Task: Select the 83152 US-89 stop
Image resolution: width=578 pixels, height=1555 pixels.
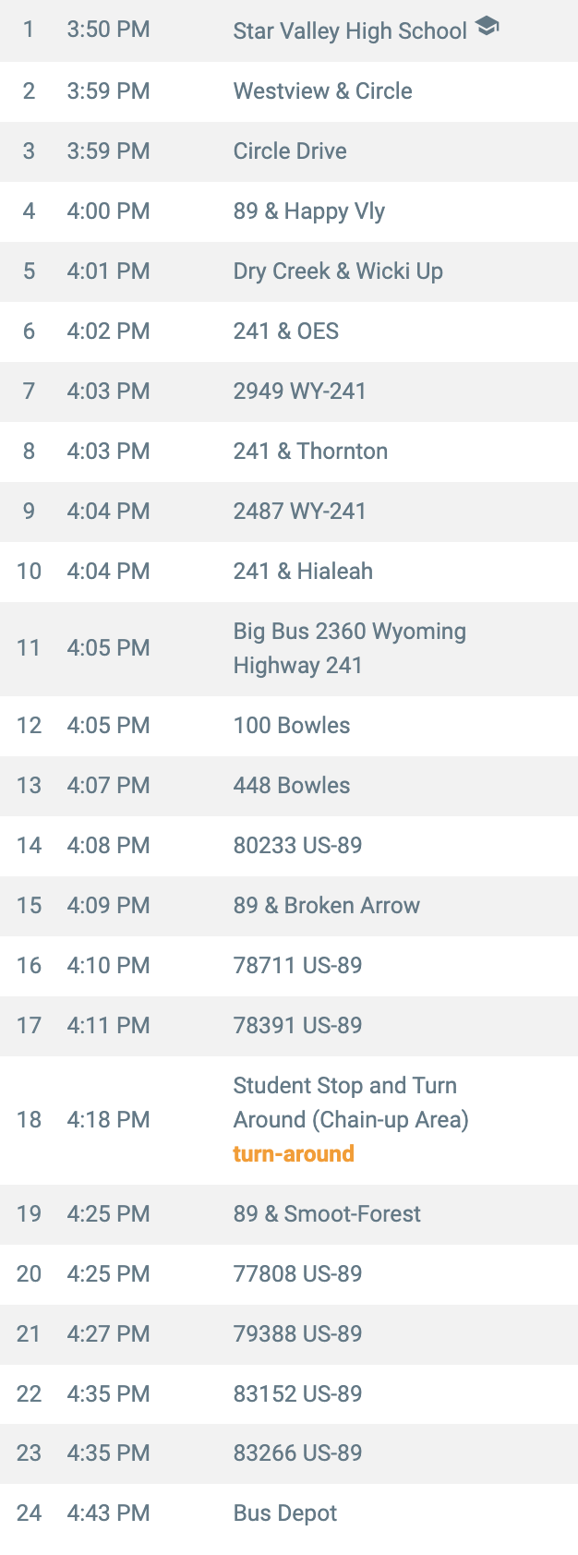Action: point(289,1394)
